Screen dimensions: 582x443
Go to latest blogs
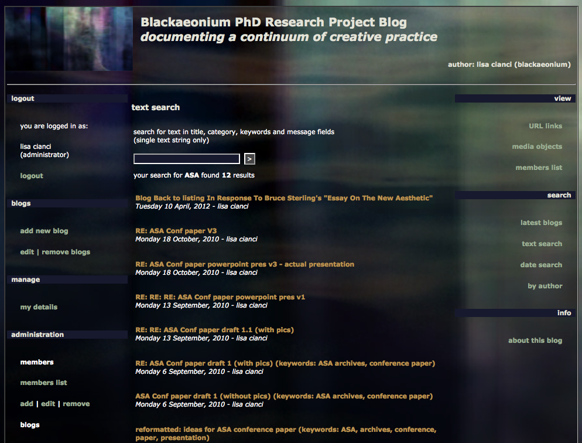pos(541,223)
